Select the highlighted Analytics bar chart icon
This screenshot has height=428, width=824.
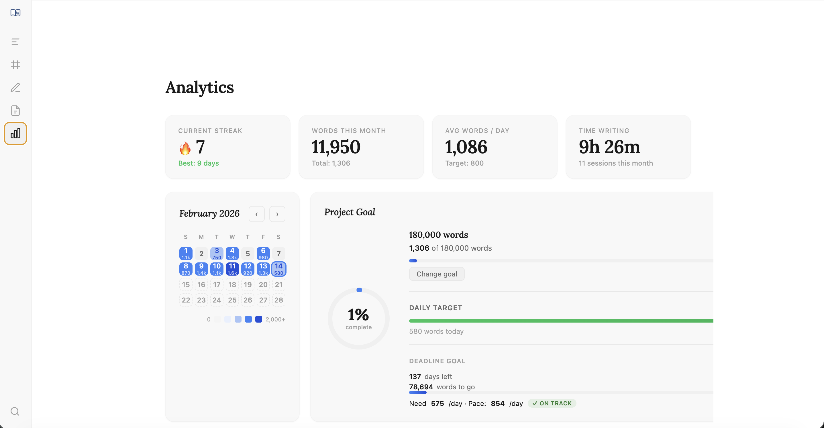(x=15, y=133)
